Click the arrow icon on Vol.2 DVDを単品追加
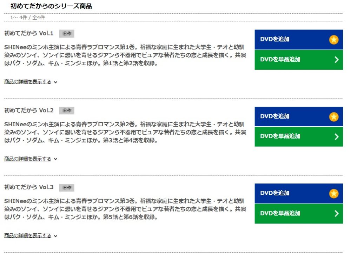 (x=337, y=136)
